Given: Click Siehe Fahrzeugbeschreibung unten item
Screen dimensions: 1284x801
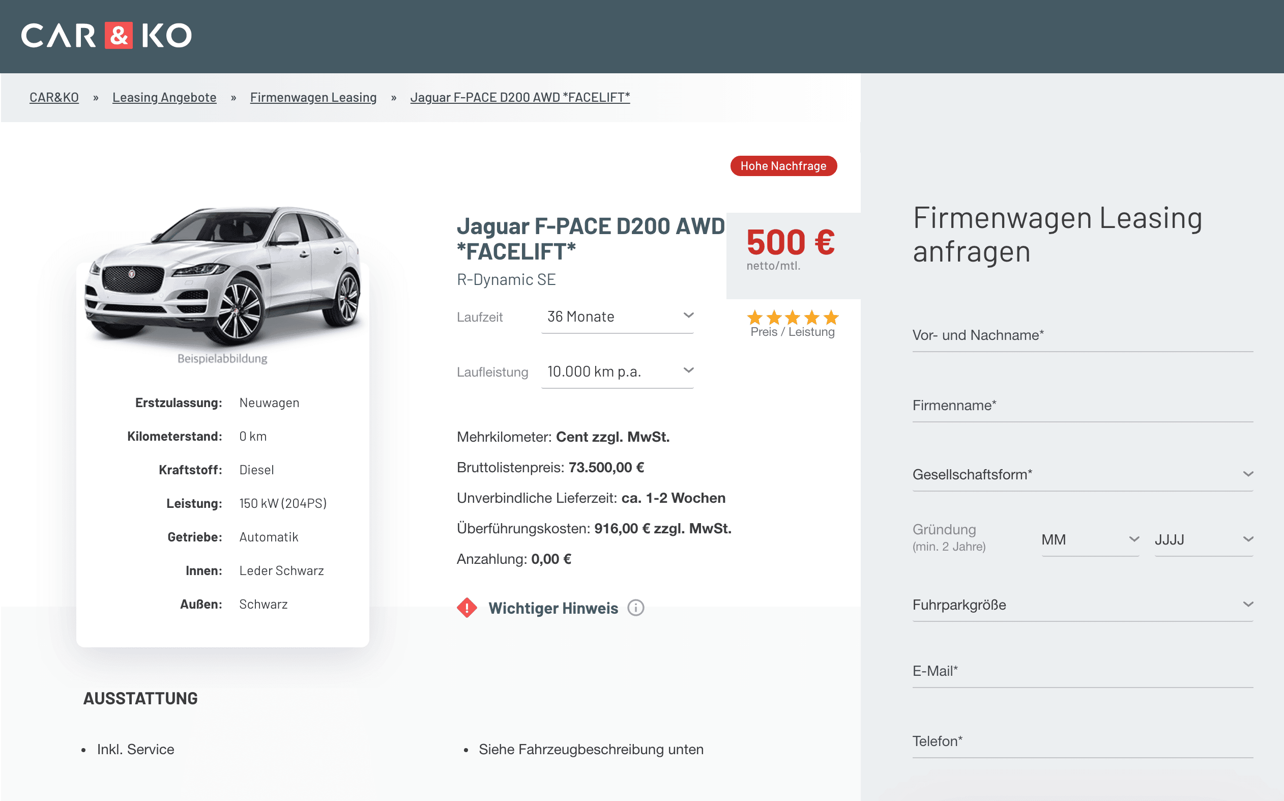Looking at the screenshot, I should [591, 750].
